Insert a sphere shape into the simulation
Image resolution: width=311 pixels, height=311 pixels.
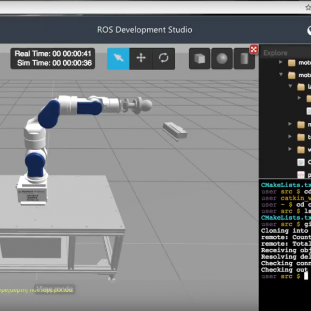coord(222,59)
